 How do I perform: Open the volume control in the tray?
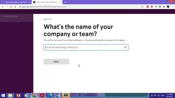pos(152,96)
